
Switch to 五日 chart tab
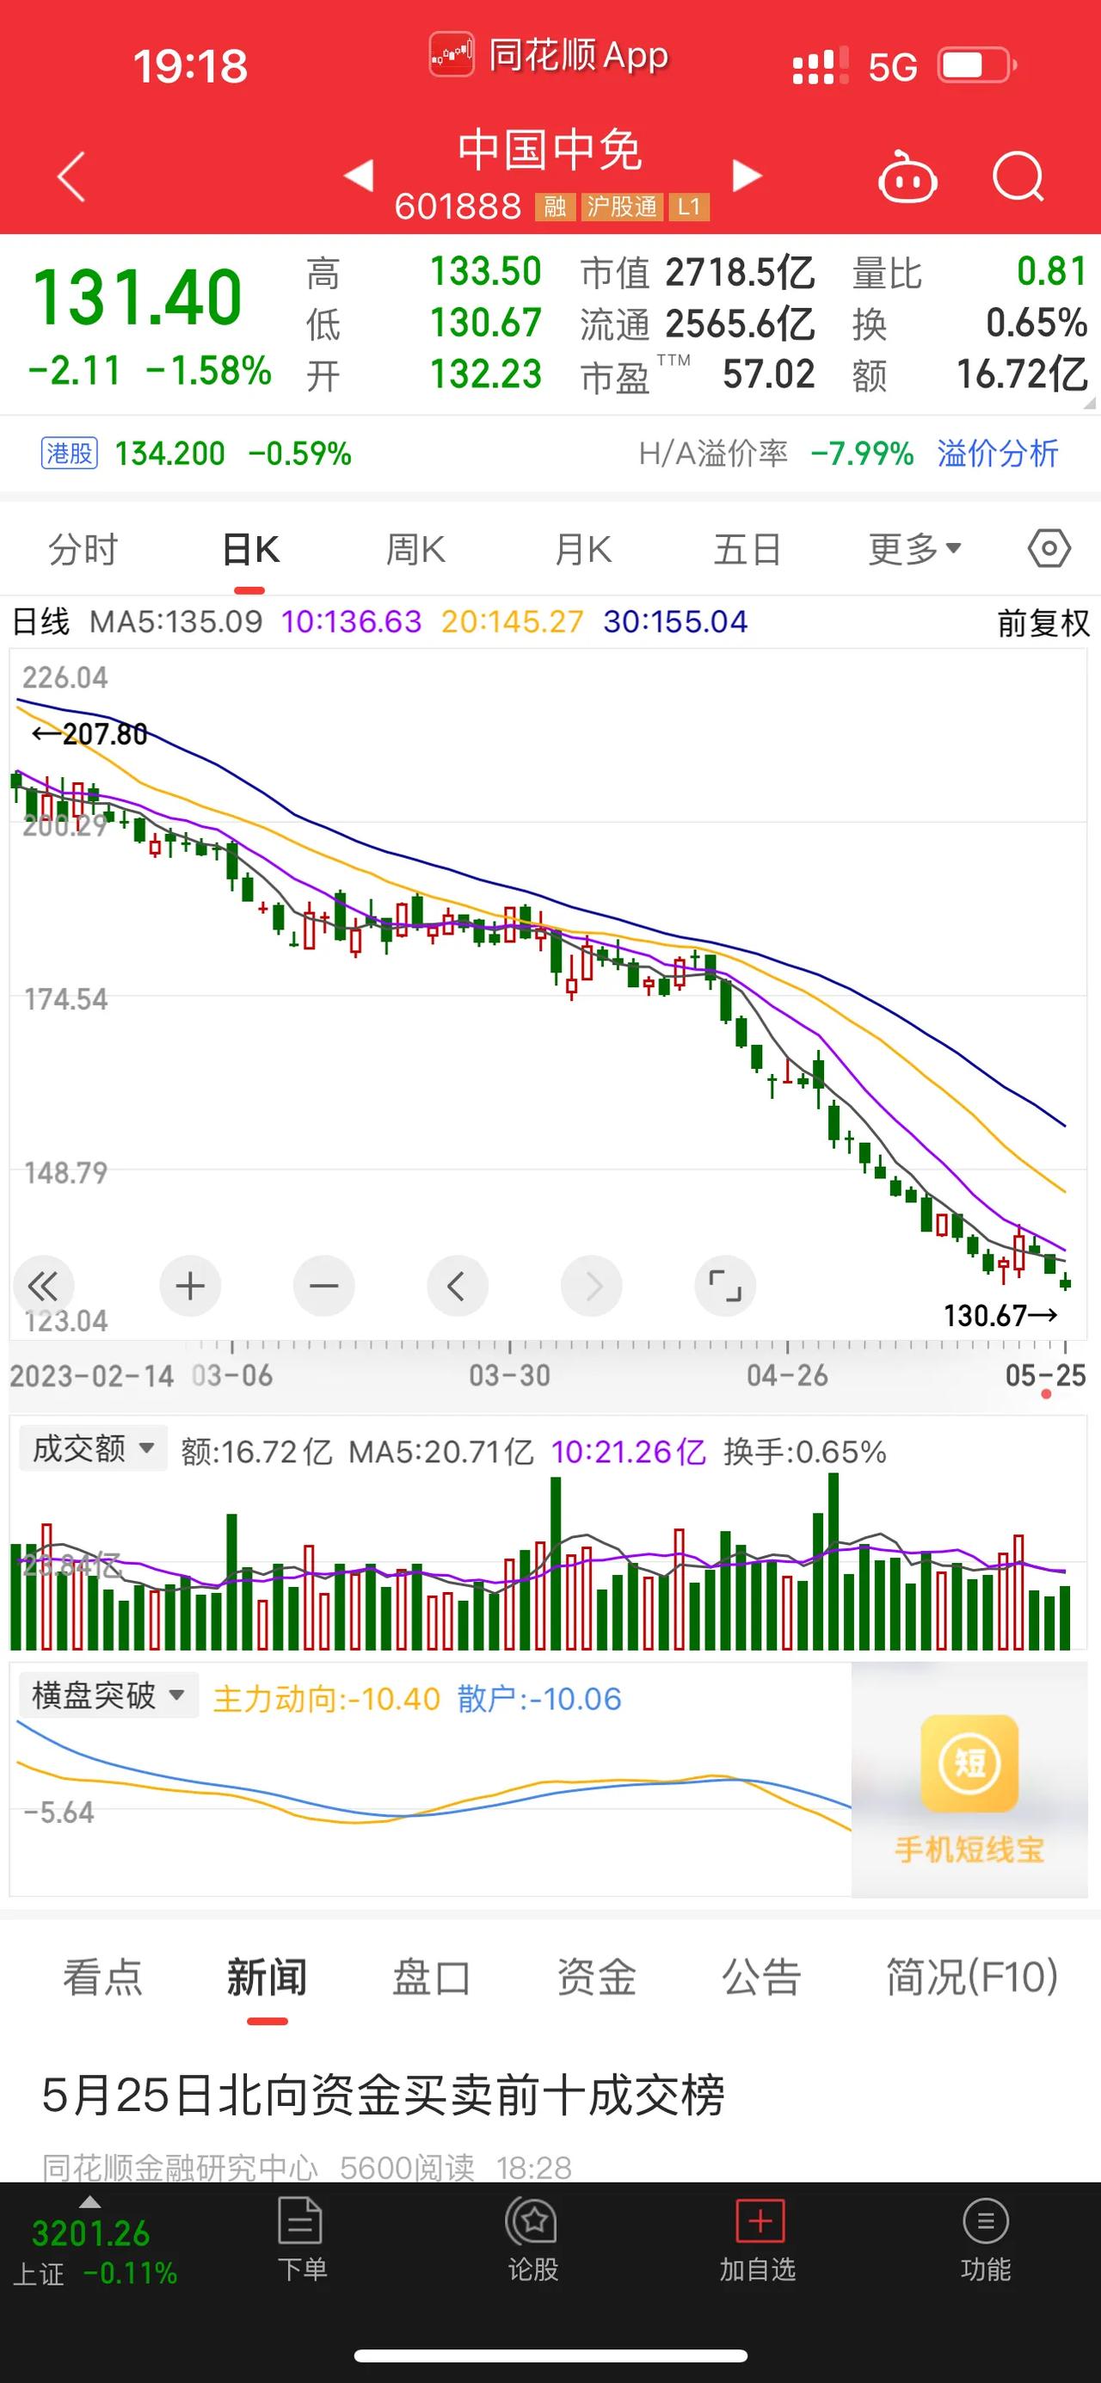[747, 550]
